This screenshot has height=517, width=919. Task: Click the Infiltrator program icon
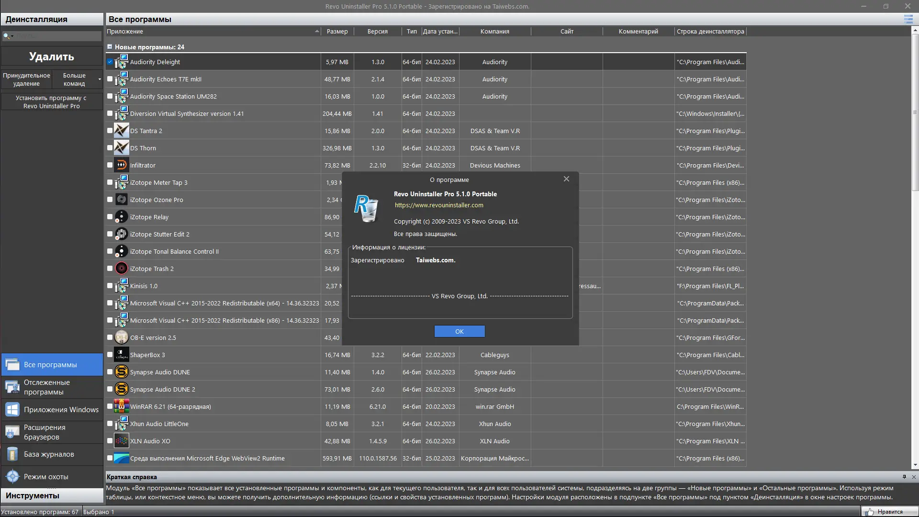(122, 165)
